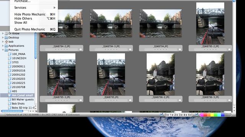Click the 20091016 folder icon
Screen dimensions: 245x137
click(10, 70)
